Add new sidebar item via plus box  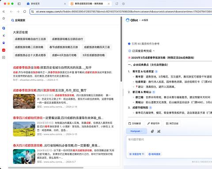(x=4, y=57)
